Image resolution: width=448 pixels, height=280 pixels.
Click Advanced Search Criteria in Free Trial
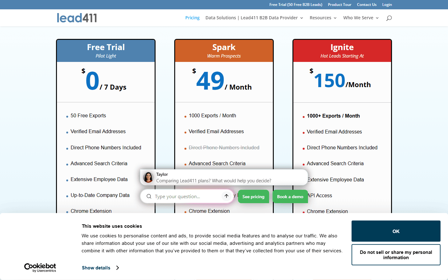click(x=99, y=164)
